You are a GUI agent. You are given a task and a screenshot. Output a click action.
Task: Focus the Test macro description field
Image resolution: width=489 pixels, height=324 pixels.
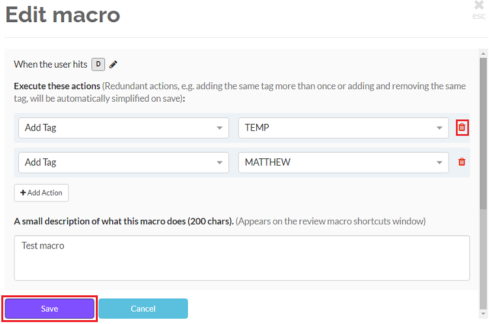[242, 258]
